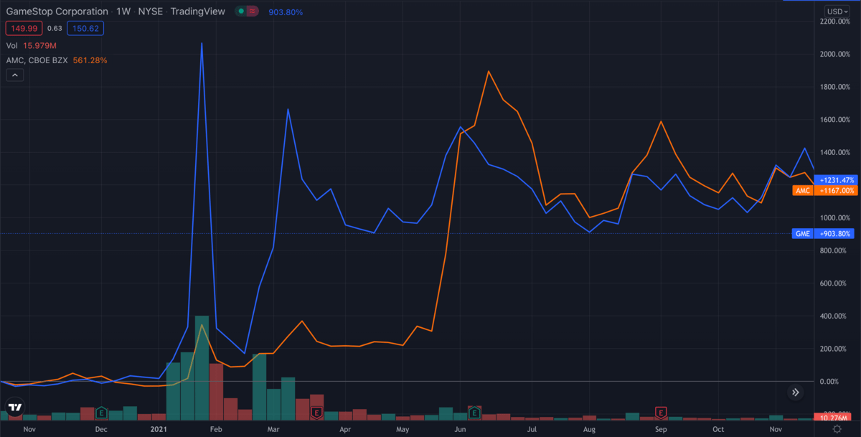The width and height of the screenshot is (861, 437).
Task: Open the red earnings marker in September
Action: click(661, 413)
